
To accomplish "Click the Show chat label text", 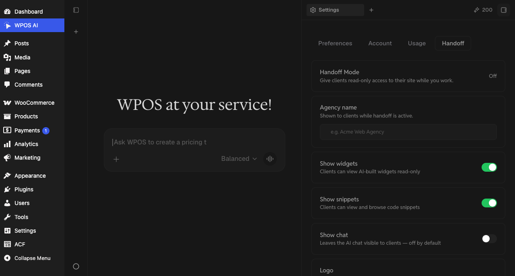I will 334,235.
